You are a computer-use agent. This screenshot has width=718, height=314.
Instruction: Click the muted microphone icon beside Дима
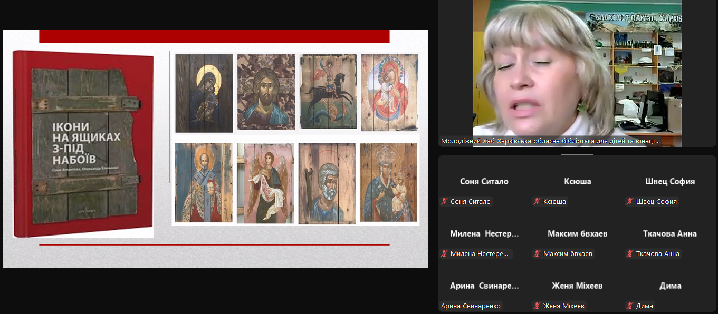[630, 306]
